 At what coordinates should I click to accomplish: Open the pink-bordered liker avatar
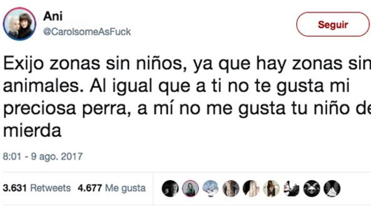[x=190, y=189]
